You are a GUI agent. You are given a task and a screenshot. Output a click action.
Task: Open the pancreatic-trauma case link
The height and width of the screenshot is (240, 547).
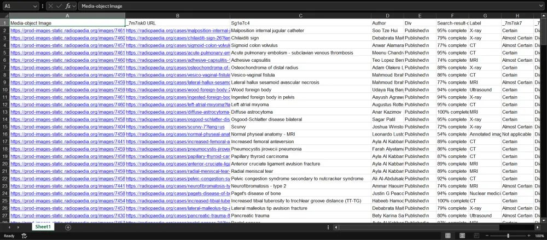(x=178, y=215)
